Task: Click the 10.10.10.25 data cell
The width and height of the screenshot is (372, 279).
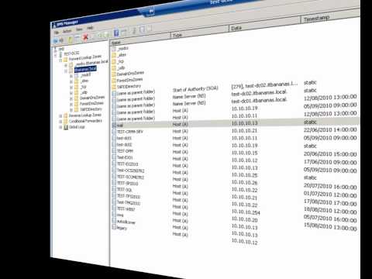Action: [x=244, y=175]
